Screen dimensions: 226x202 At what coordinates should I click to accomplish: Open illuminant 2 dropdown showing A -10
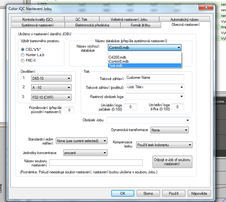click(51, 88)
